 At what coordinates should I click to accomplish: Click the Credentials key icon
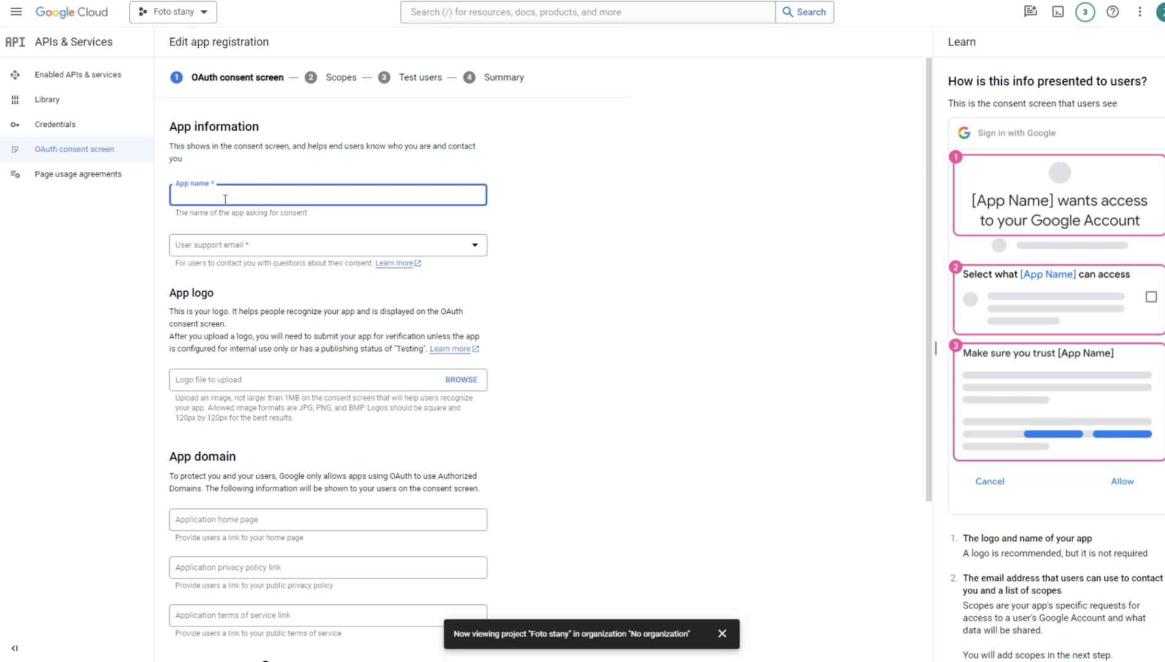15,124
